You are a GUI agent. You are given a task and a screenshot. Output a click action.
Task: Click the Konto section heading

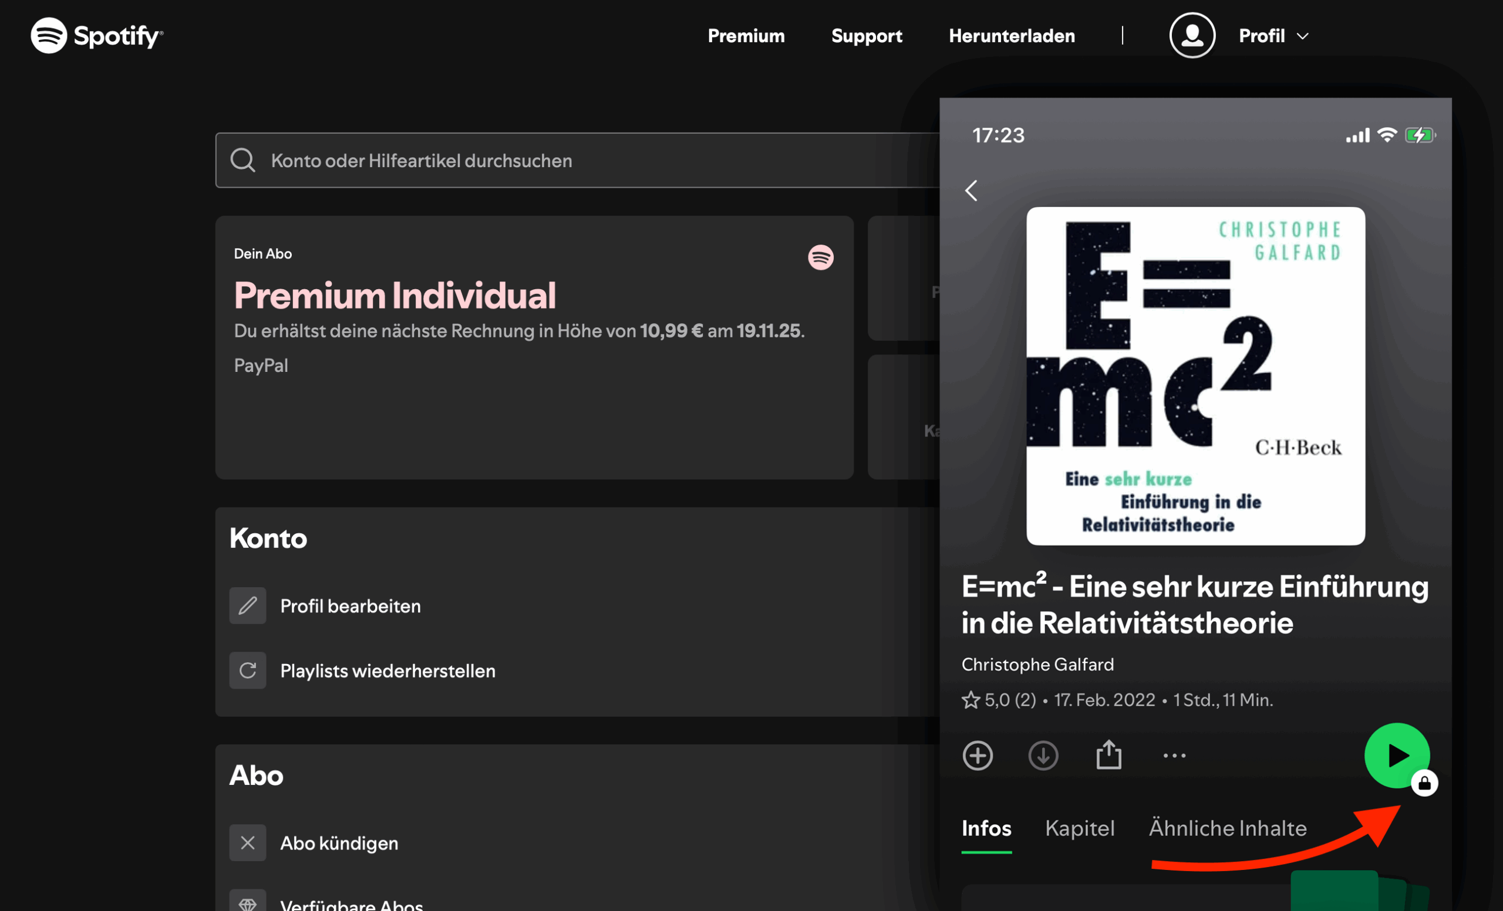[x=268, y=538]
